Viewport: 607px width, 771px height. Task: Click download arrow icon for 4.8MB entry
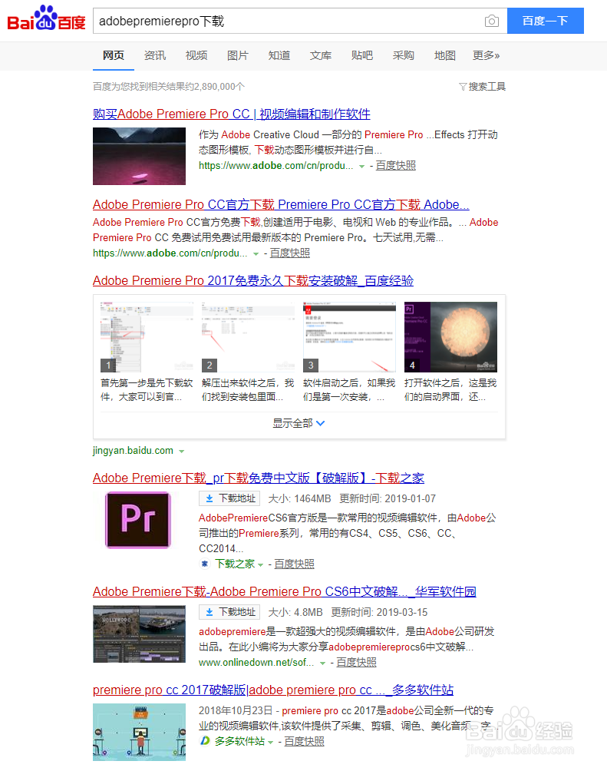(x=209, y=612)
